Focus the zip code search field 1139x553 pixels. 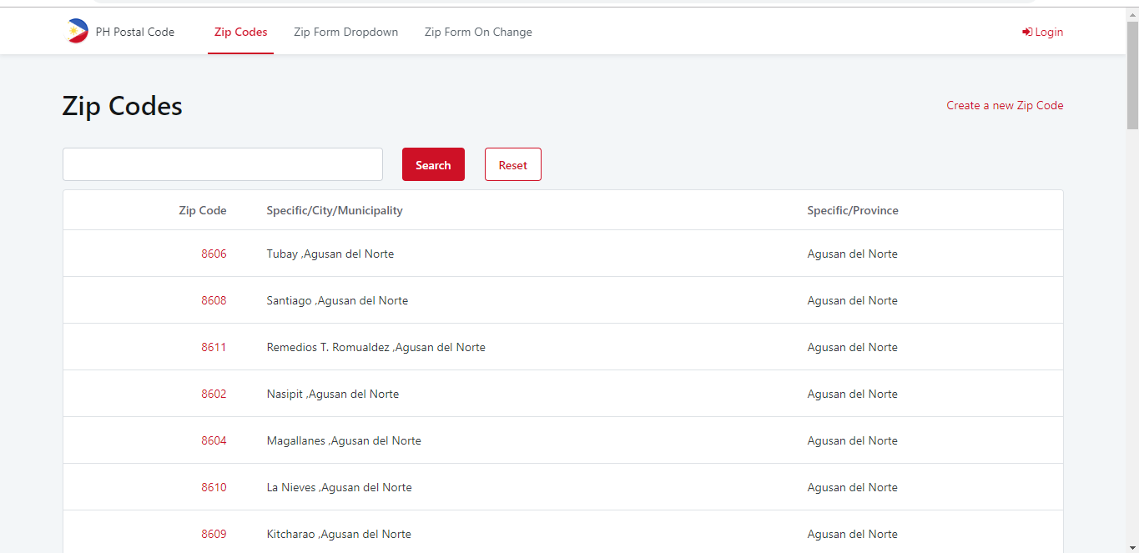coord(223,164)
